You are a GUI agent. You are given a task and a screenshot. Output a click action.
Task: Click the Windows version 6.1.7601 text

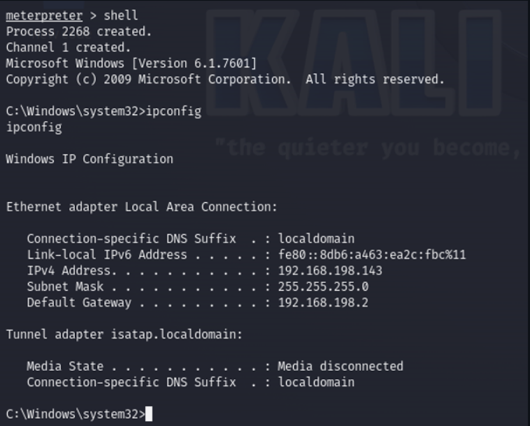pos(194,63)
